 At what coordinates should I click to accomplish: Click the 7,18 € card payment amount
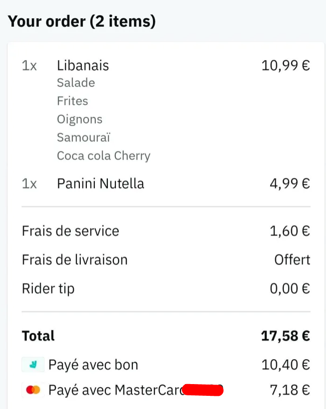coord(290,390)
